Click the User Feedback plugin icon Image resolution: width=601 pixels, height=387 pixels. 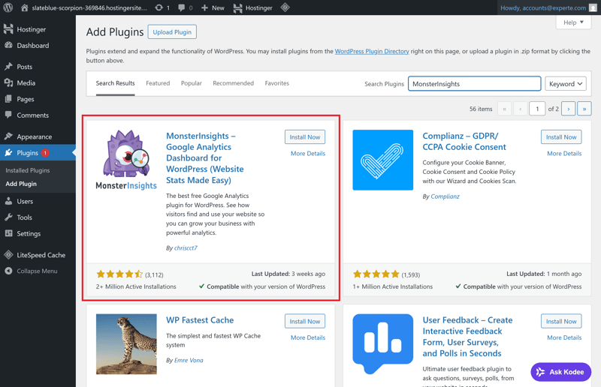click(382, 343)
